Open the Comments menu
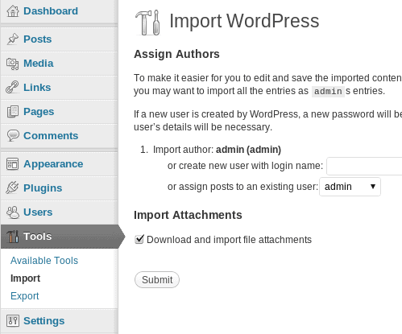The image size is (402, 334). (x=51, y=136)
